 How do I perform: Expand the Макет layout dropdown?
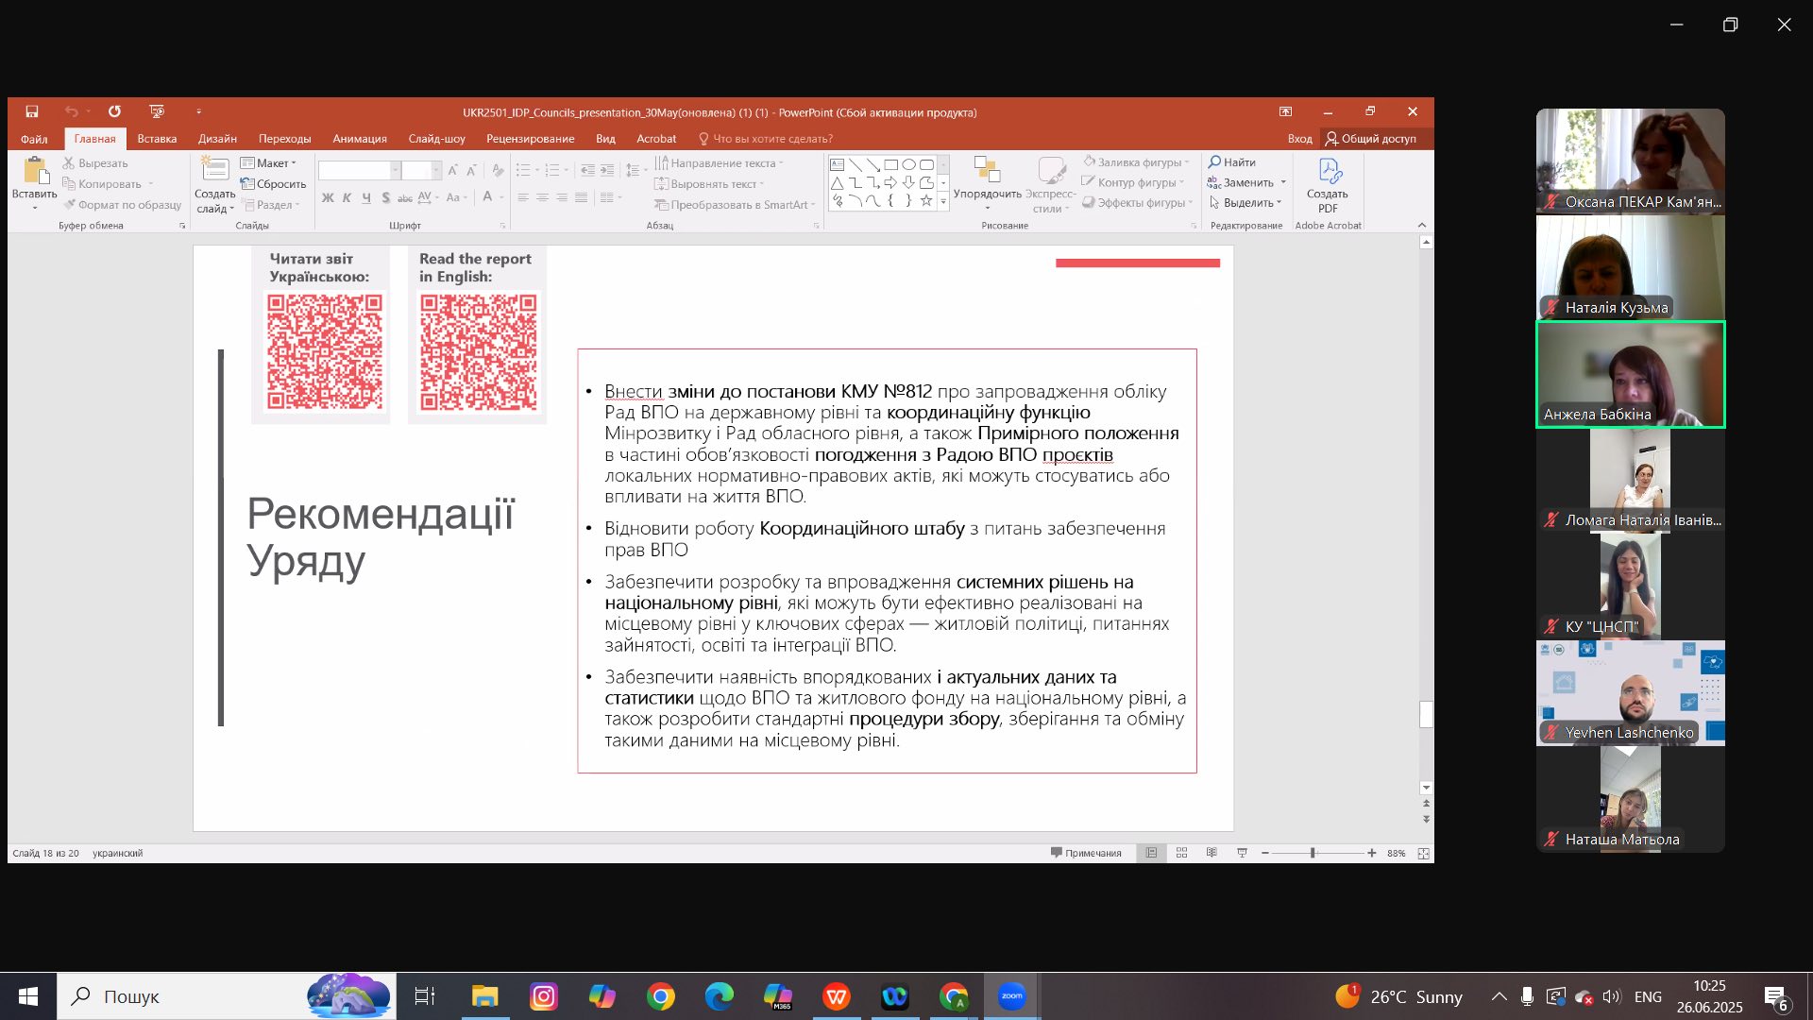click(x=274, y=162)
